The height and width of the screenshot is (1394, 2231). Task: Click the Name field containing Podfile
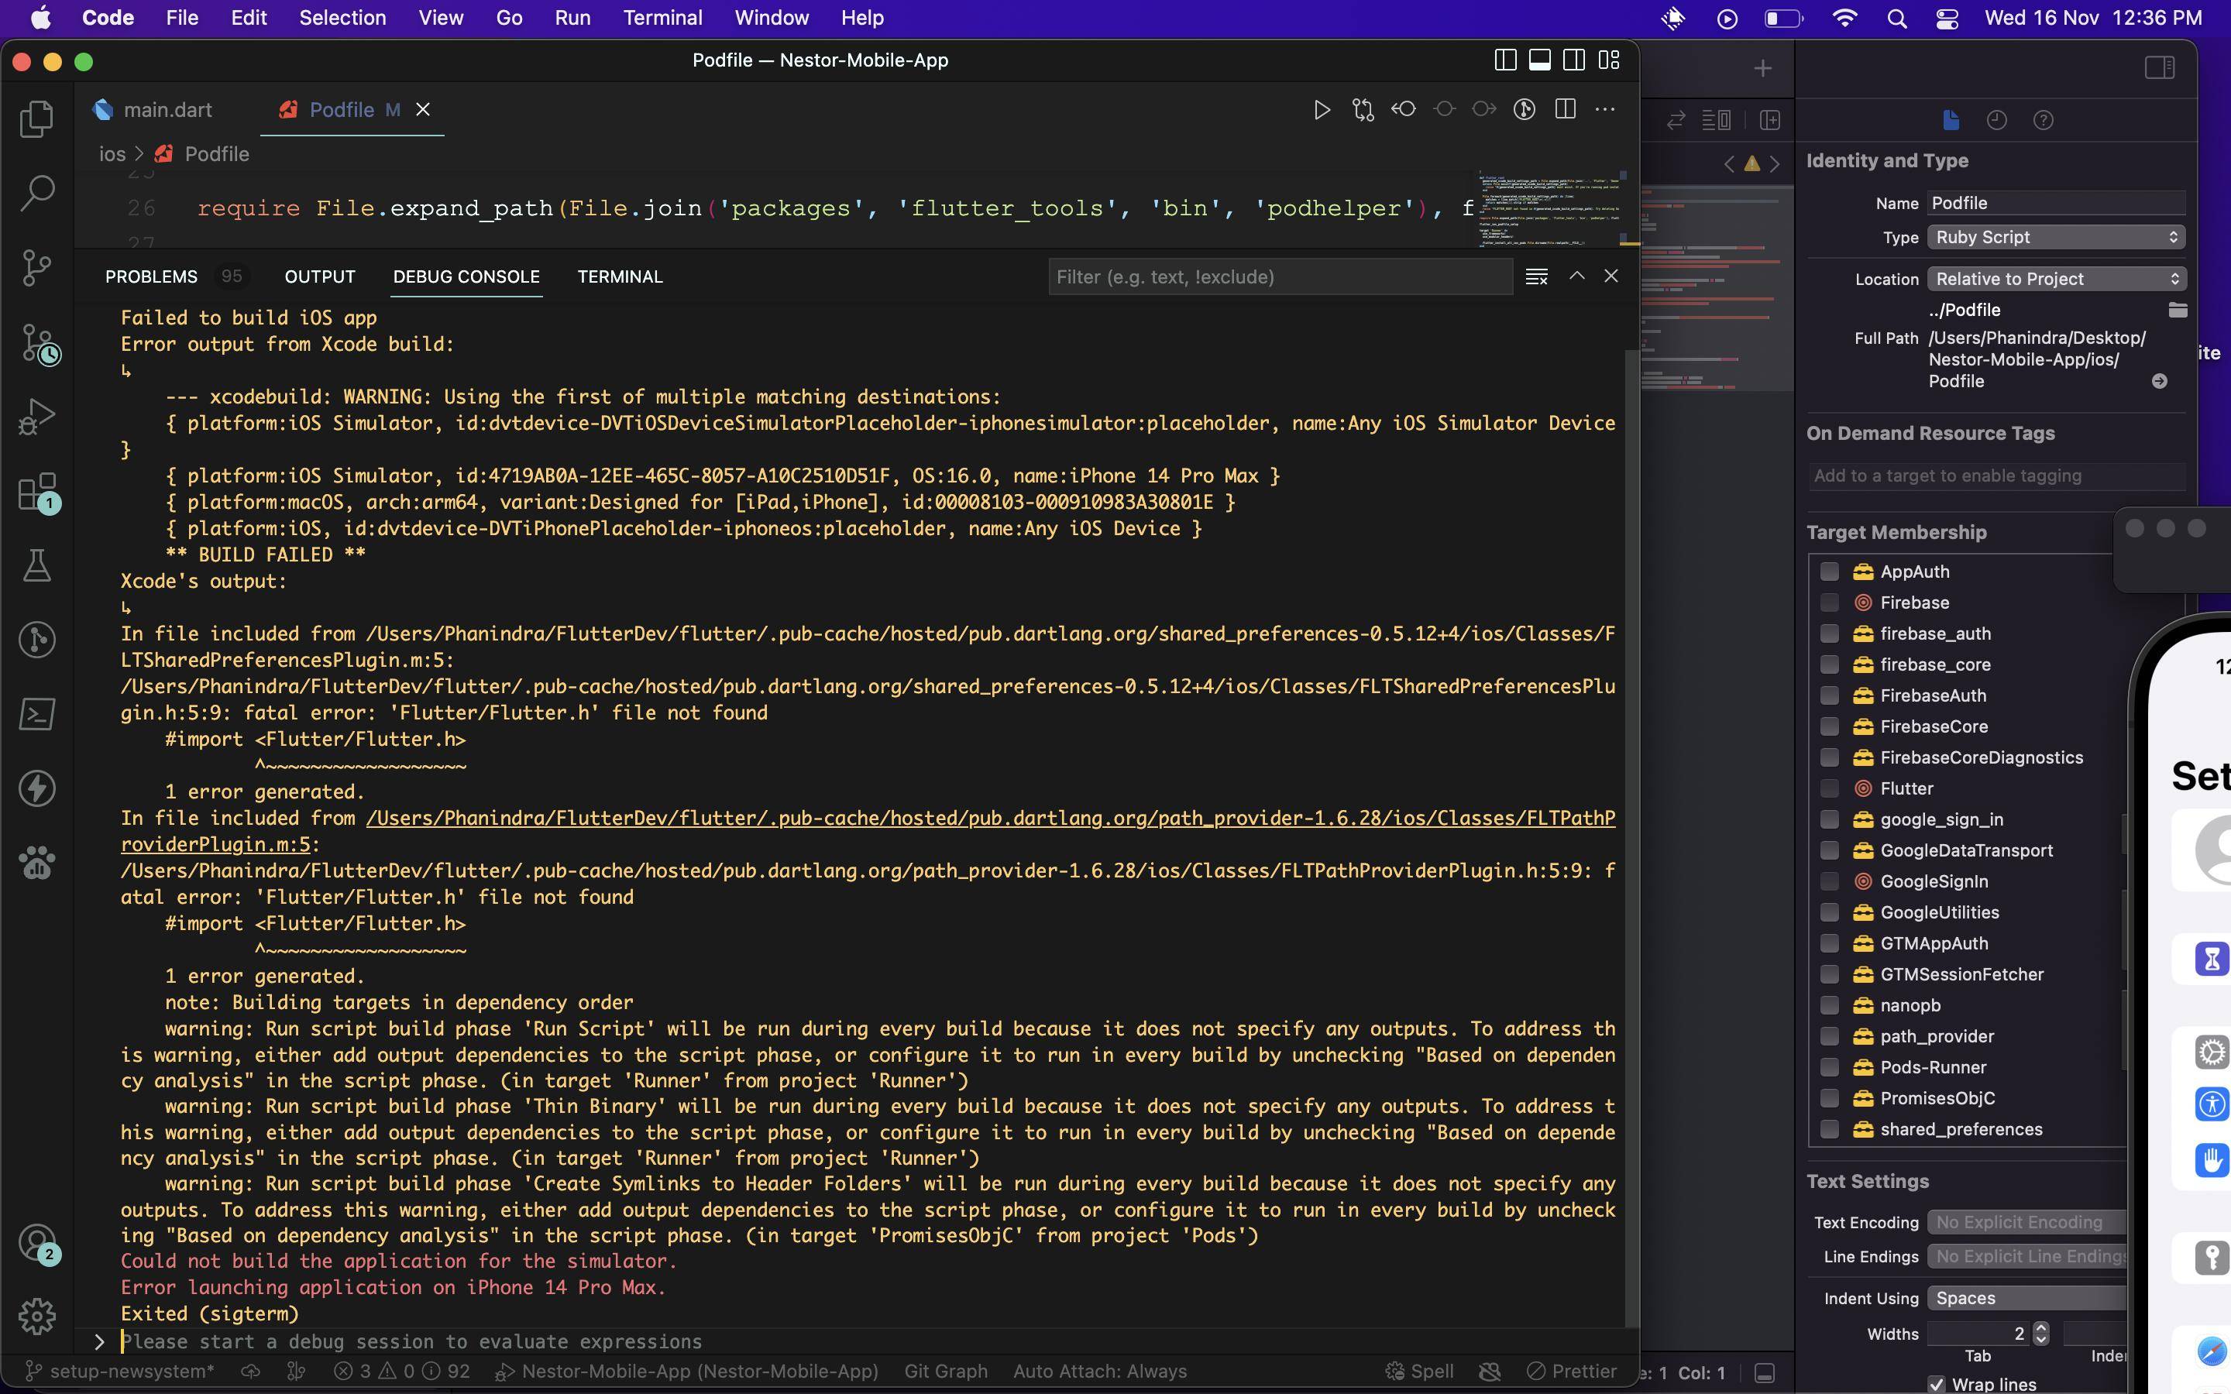[x=2056, y=203]
